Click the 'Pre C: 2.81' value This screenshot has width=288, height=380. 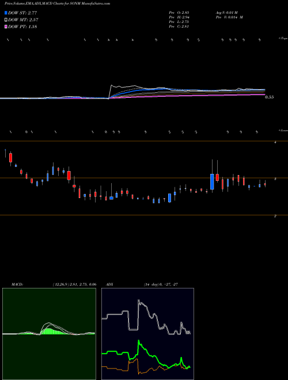[x=179, y=26]
